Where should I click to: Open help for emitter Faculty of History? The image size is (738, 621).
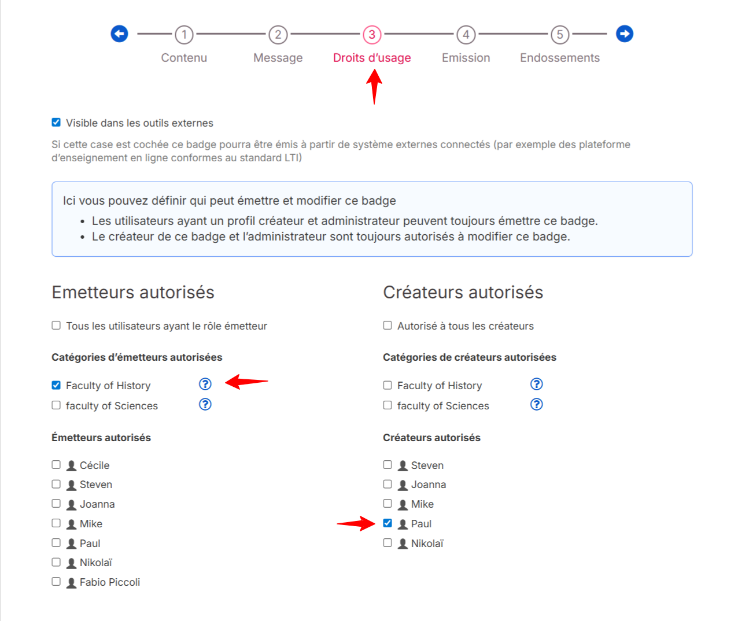pos(205,385)
